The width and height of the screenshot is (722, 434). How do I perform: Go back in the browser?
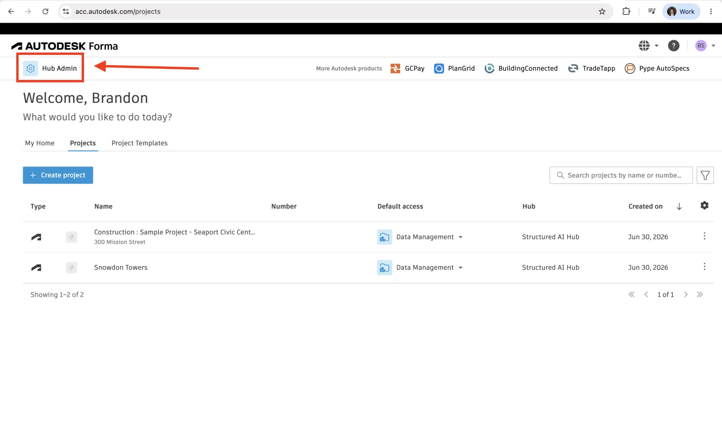point(11,11)
